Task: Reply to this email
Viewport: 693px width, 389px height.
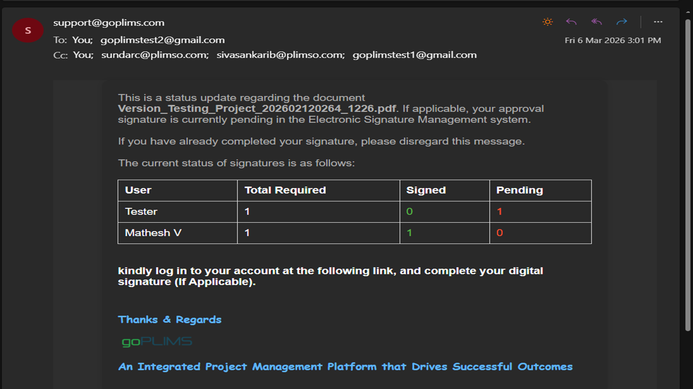Action: [x=571, y=22]
